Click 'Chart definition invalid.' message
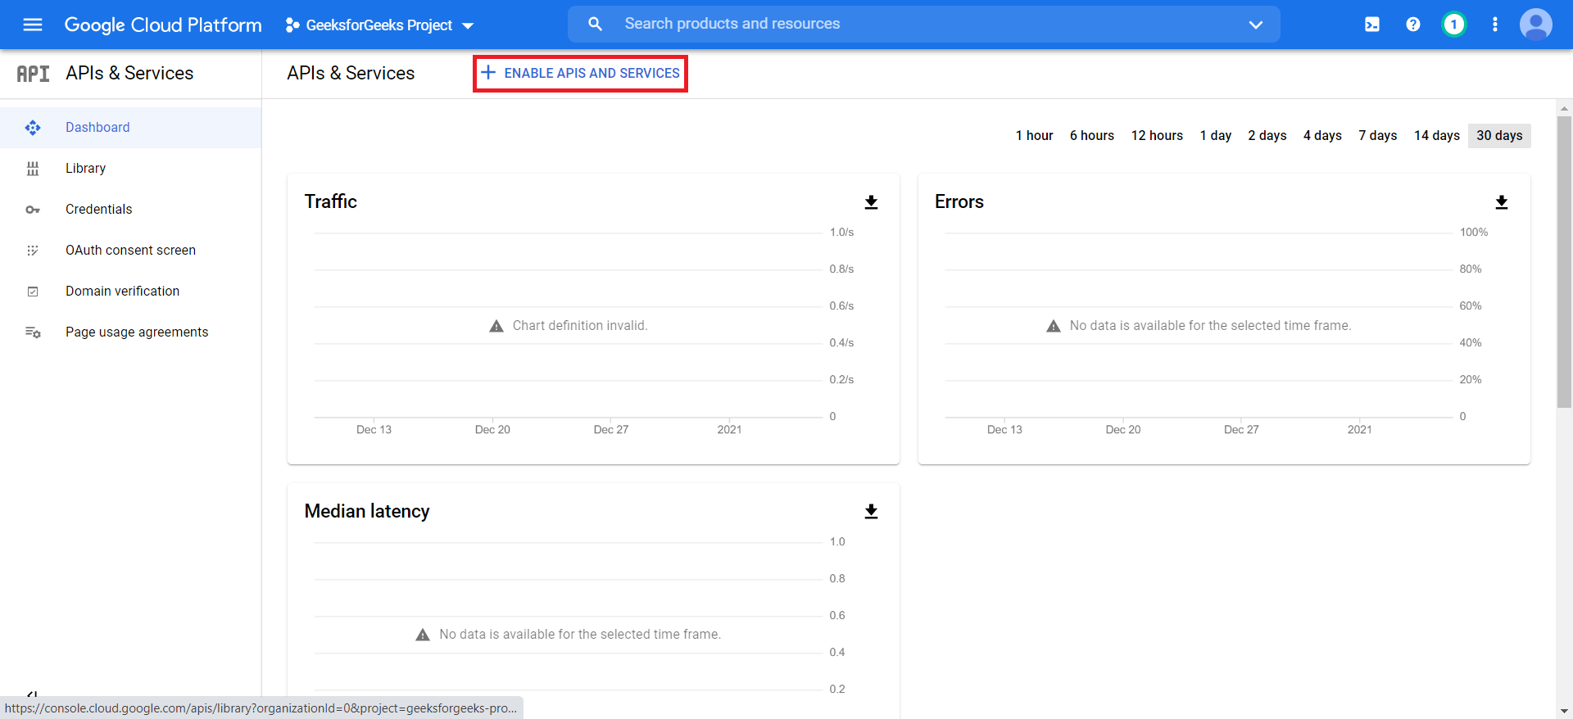 tap(580, 326)
